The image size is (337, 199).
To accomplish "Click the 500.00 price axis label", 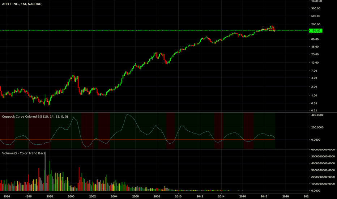I will coord(316,16).
